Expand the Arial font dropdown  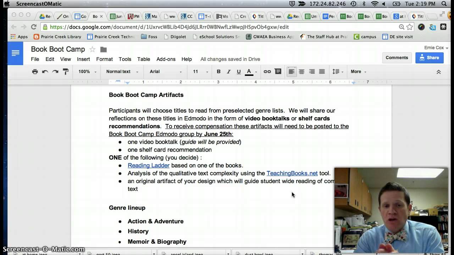(165, 72)
